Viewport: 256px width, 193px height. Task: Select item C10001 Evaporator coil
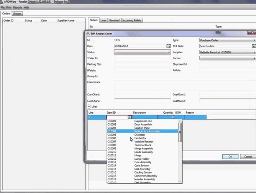143,121
